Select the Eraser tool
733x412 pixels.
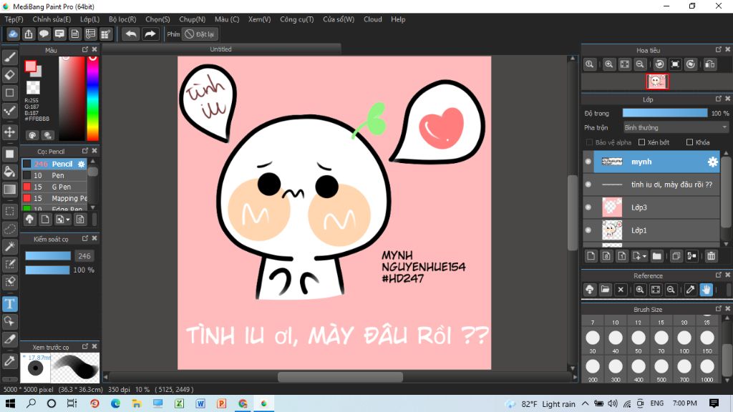tap(10, 75)
